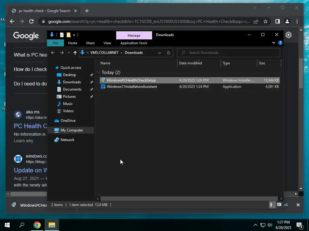Click Properties icon in quick access toolbar
This screenshot has width=309, height=231.
pyautogui.click(x=62, y=35)
